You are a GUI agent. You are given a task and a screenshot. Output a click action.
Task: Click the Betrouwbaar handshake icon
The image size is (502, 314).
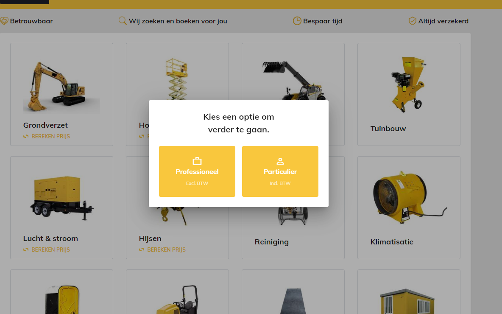[4, 21]
